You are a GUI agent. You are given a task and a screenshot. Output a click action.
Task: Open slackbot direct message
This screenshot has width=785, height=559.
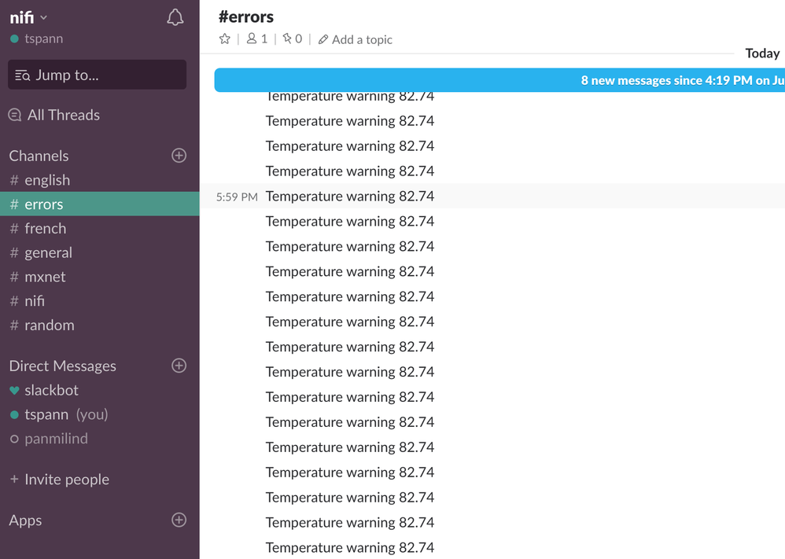(x=51, y=390)
